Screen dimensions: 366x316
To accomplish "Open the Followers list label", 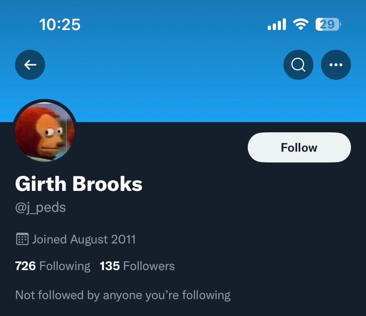I will pos(149,266).
